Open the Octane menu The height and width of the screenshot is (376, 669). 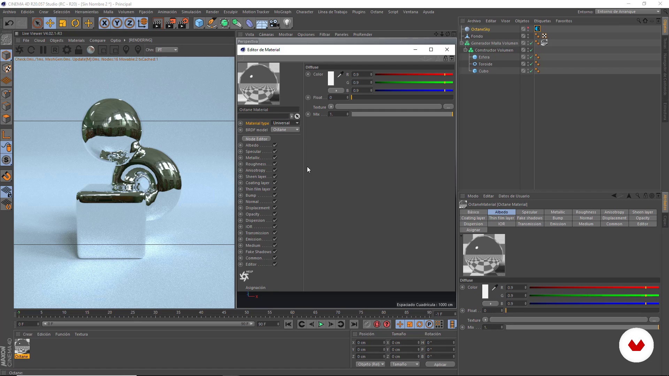coord(377,12)
